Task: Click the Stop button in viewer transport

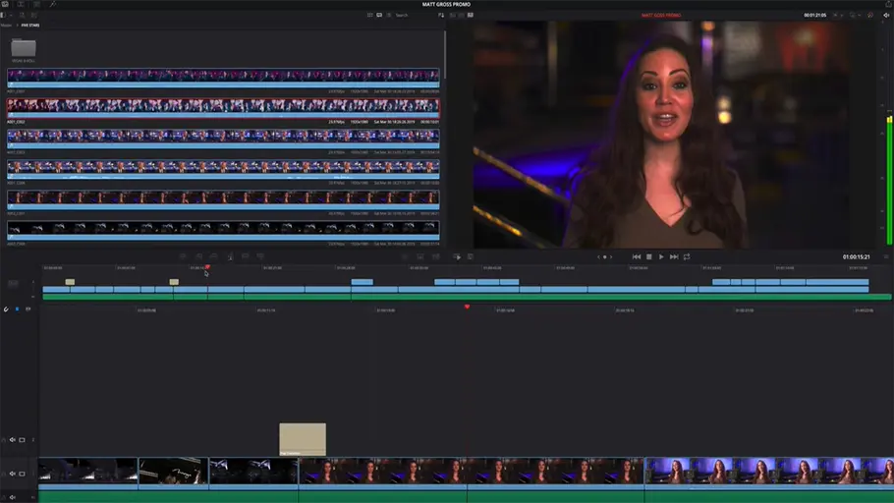Action: coord(648,256)
